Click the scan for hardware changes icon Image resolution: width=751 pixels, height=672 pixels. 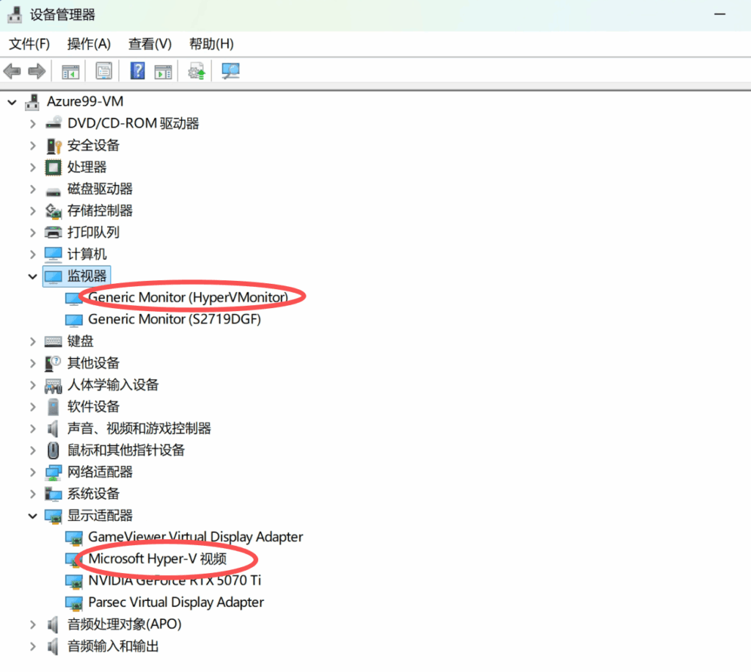(x=231, y=71)
